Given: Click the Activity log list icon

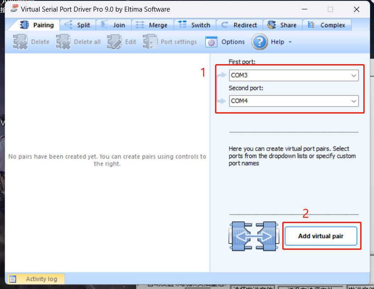Looking at the screenshot, I should pos(13,279).
